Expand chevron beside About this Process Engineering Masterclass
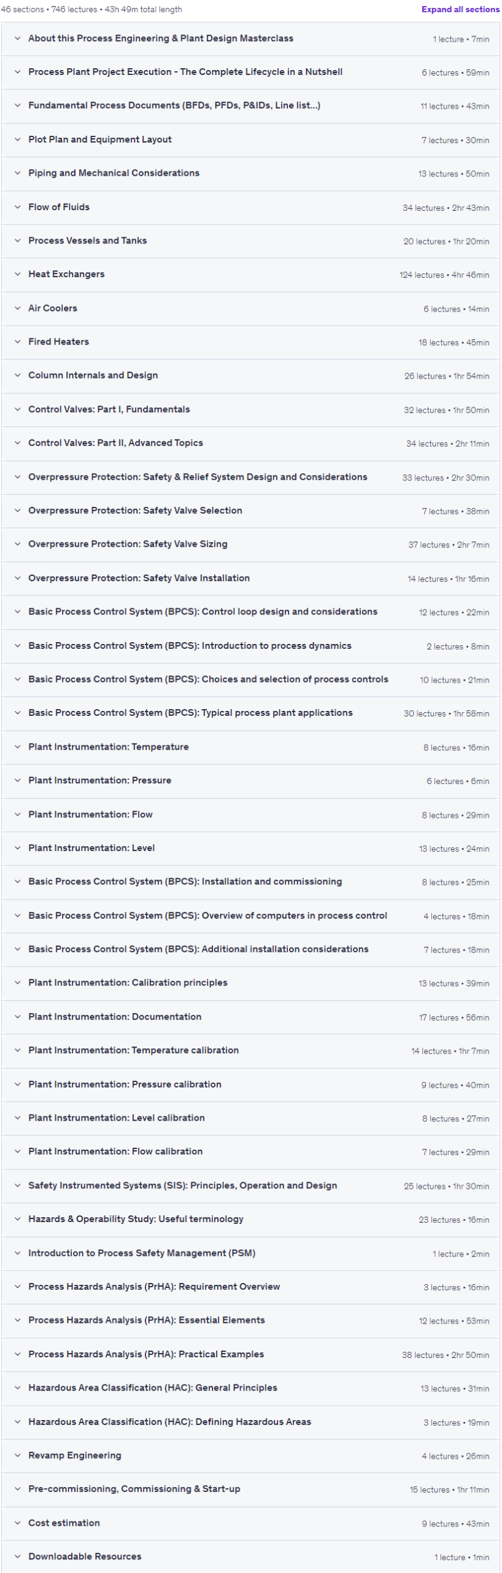The height and width of the screenshot is (1573, 502). click(17, 38)
